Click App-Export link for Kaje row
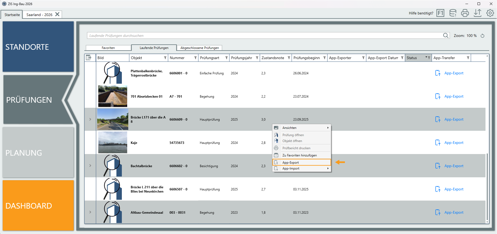497x234 pixels. (454, 143)
